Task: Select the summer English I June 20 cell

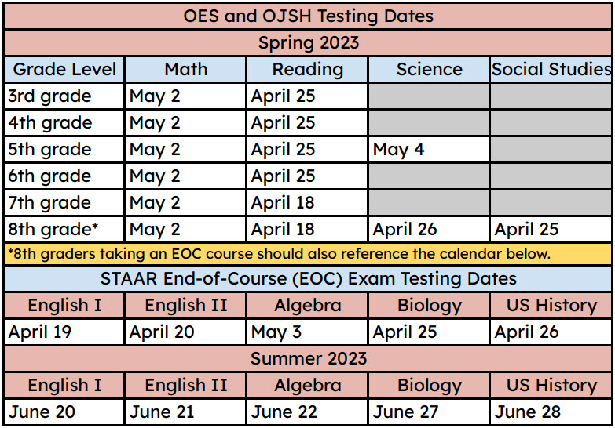Action: pyautogui.click(x=64, y=412)
